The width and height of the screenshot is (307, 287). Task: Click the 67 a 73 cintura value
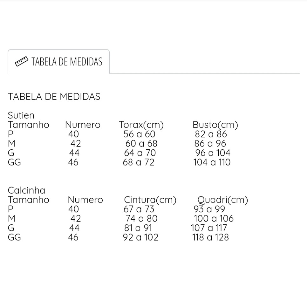pyautogui.click(x=139, y=209)
